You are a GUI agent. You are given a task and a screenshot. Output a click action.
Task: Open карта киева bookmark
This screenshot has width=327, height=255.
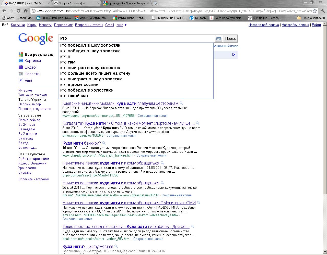coord(130,18)
